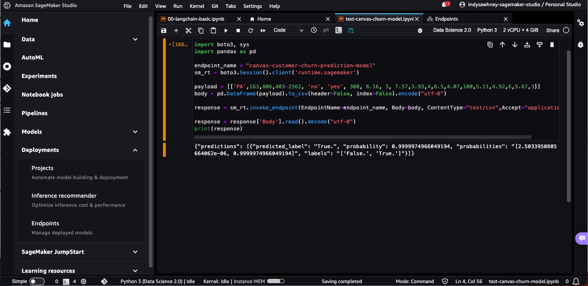Insert a new cell with the plus icon
Viewport: 588px width, 286px height.
click(x=176, y=30)
